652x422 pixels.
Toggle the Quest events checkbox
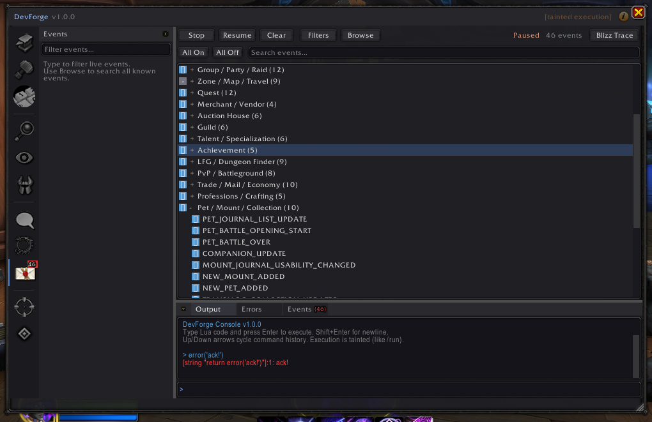point(183,93)
